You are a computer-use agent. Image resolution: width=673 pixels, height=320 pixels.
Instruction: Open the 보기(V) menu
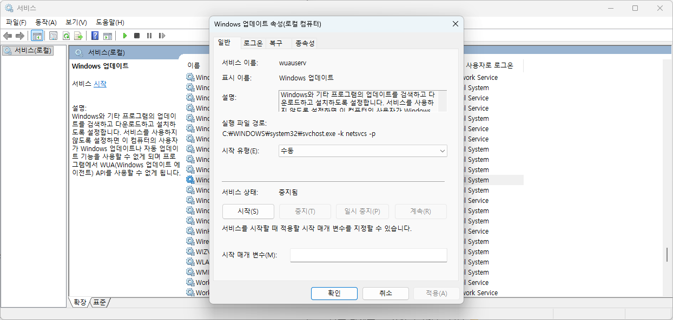pyautogui.click(x=76, y=22)
